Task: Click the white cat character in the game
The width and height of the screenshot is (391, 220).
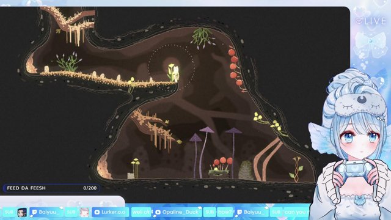Action: 177,73
